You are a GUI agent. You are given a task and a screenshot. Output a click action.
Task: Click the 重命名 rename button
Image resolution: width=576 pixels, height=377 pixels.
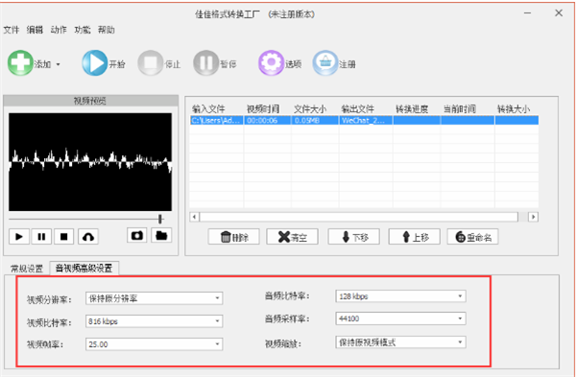(x=472, y=237)
